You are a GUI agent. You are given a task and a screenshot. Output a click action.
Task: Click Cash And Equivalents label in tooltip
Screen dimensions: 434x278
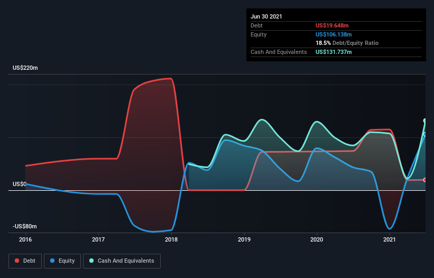point(279,52)
